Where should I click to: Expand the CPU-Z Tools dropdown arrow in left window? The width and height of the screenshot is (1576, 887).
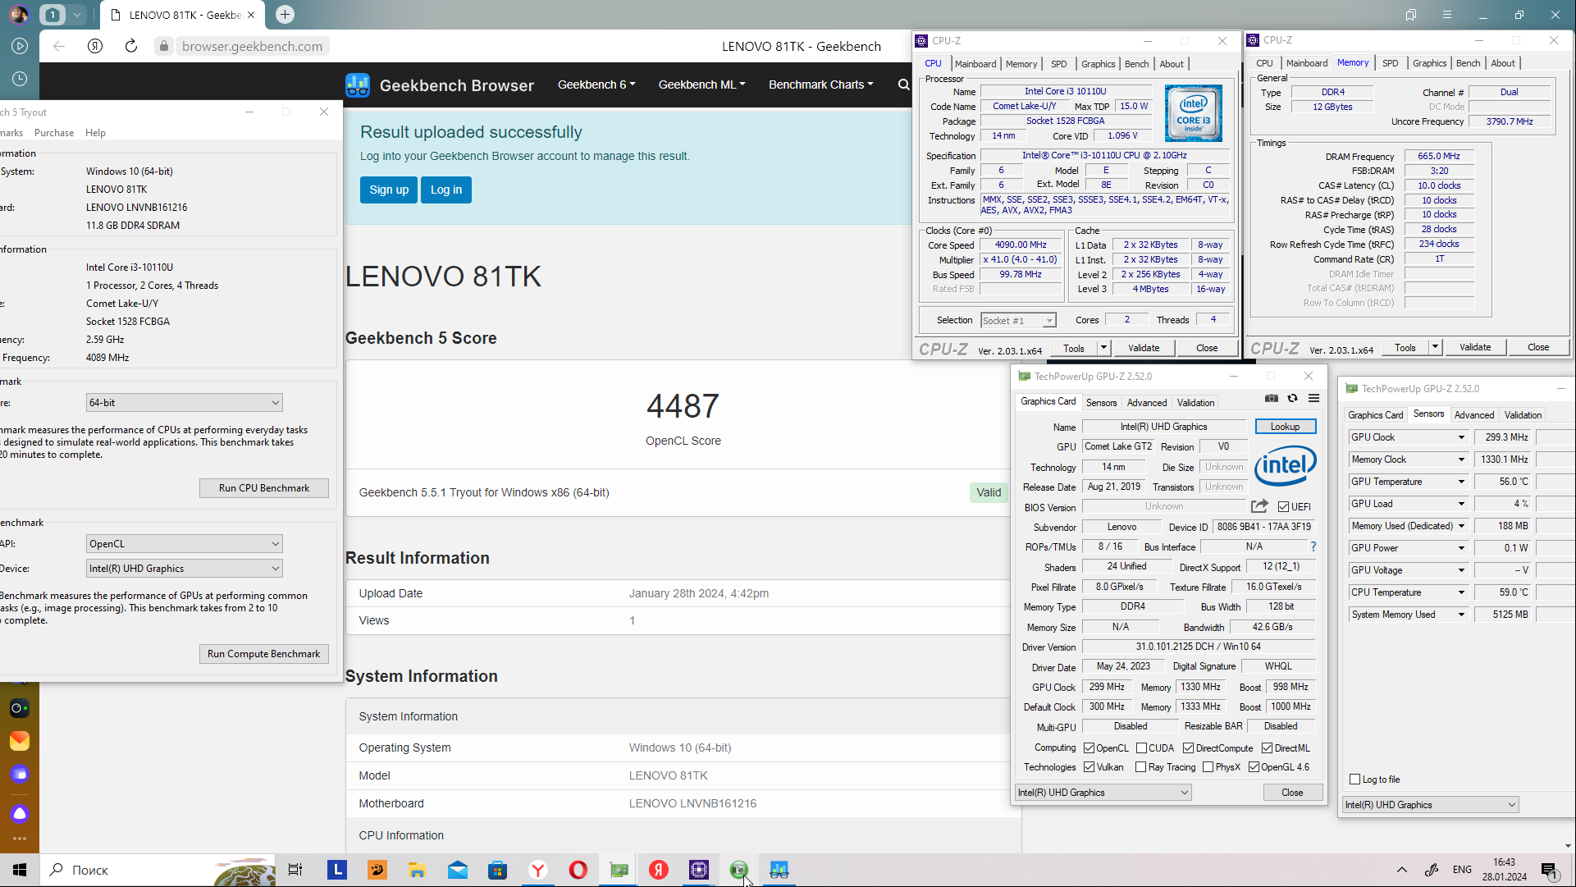(x=1103, y=348)
